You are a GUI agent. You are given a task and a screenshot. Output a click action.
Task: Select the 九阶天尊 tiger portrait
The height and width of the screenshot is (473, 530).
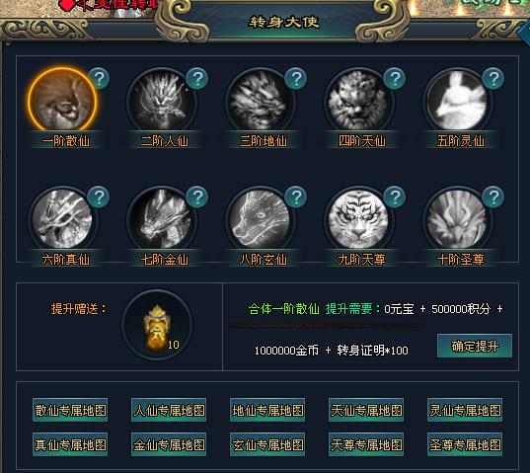(358, 219)
